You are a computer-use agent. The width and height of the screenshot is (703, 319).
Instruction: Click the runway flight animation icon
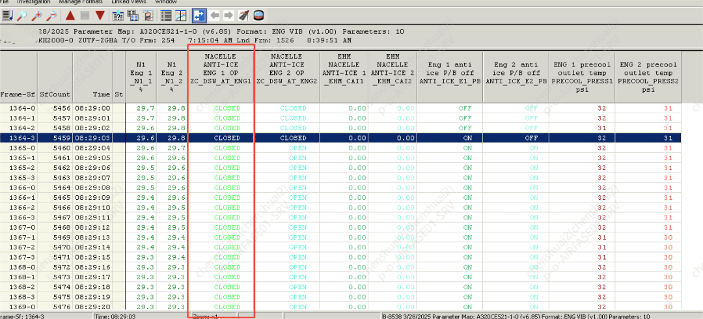[x=243, y=15]
